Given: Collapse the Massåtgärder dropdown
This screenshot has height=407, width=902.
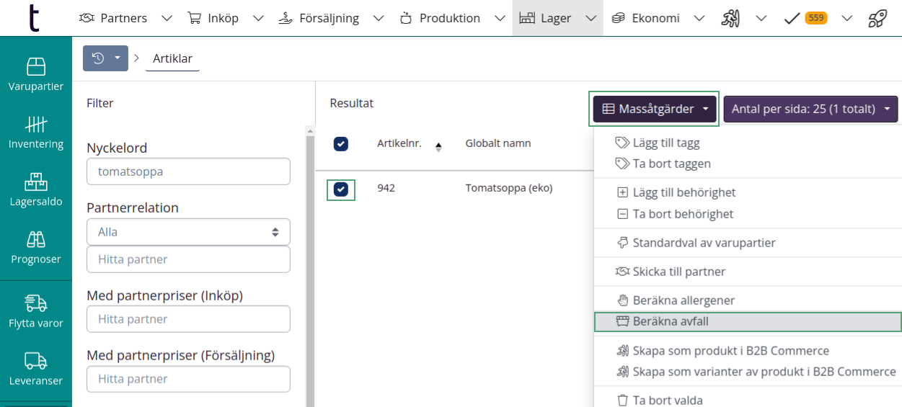Looking at the screenshot, I should (x=655, y=109).
